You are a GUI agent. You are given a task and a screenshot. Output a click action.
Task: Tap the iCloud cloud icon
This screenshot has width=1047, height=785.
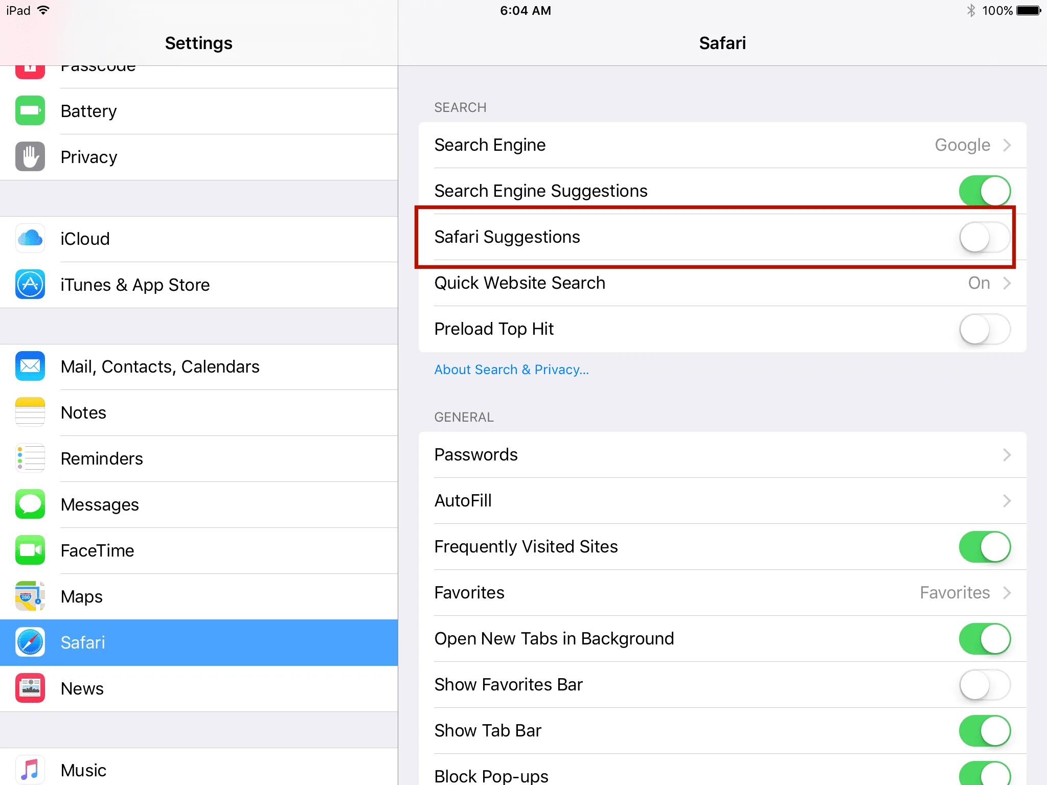pyautogui.click(x=30, y=238)
